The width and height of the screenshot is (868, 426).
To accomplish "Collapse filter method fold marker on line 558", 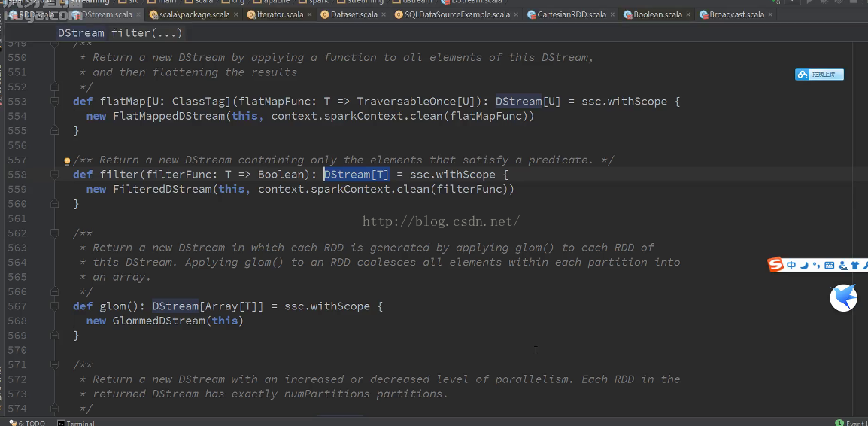I will coord(54,175).
